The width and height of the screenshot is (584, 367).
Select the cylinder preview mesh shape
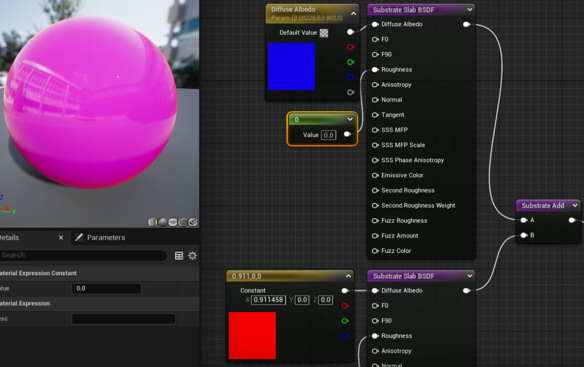[152, 222]
